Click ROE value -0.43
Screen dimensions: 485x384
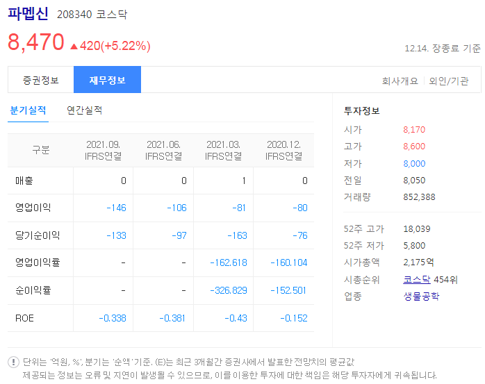pos(236,318)
